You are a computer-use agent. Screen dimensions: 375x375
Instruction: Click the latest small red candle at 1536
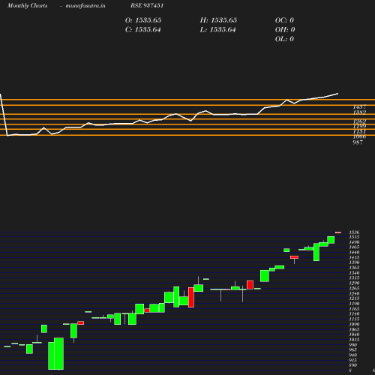pos(338,232)
